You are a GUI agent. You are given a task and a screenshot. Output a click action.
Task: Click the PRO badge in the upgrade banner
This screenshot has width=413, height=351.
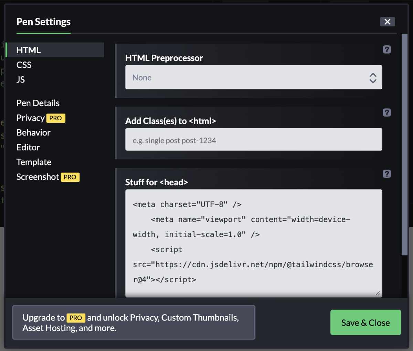(76, 318)
